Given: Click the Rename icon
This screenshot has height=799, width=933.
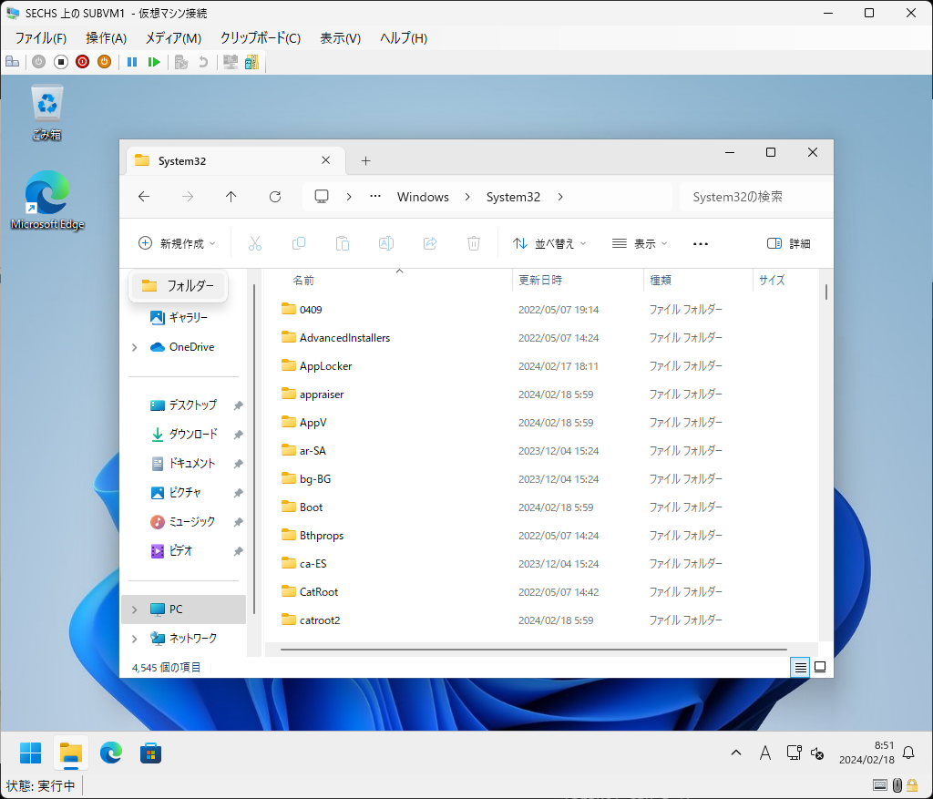Looking at the screenshot, I should point(386,243).
